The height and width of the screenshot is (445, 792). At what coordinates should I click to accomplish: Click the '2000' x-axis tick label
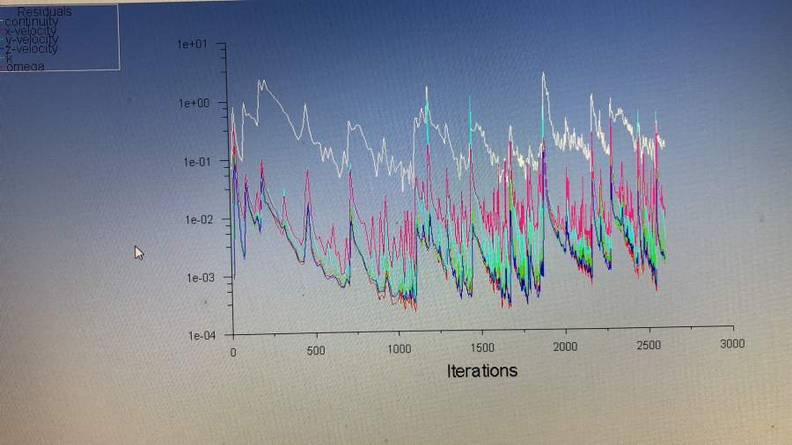565,347
